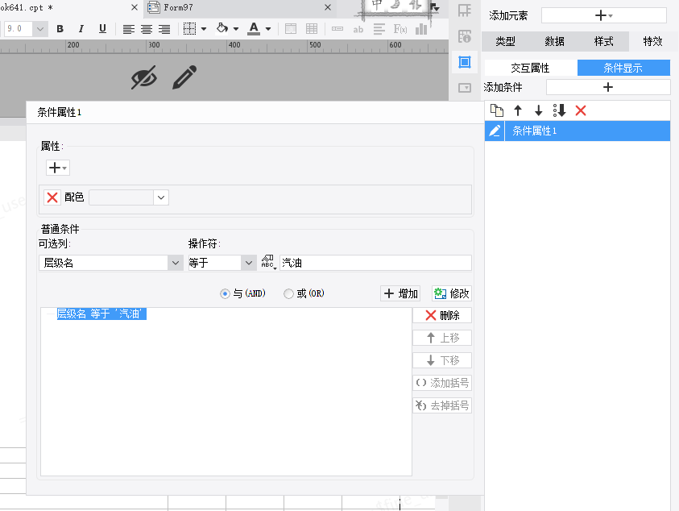
Task: Close the ok641.cpt tab
Action: tap(135, 7)
